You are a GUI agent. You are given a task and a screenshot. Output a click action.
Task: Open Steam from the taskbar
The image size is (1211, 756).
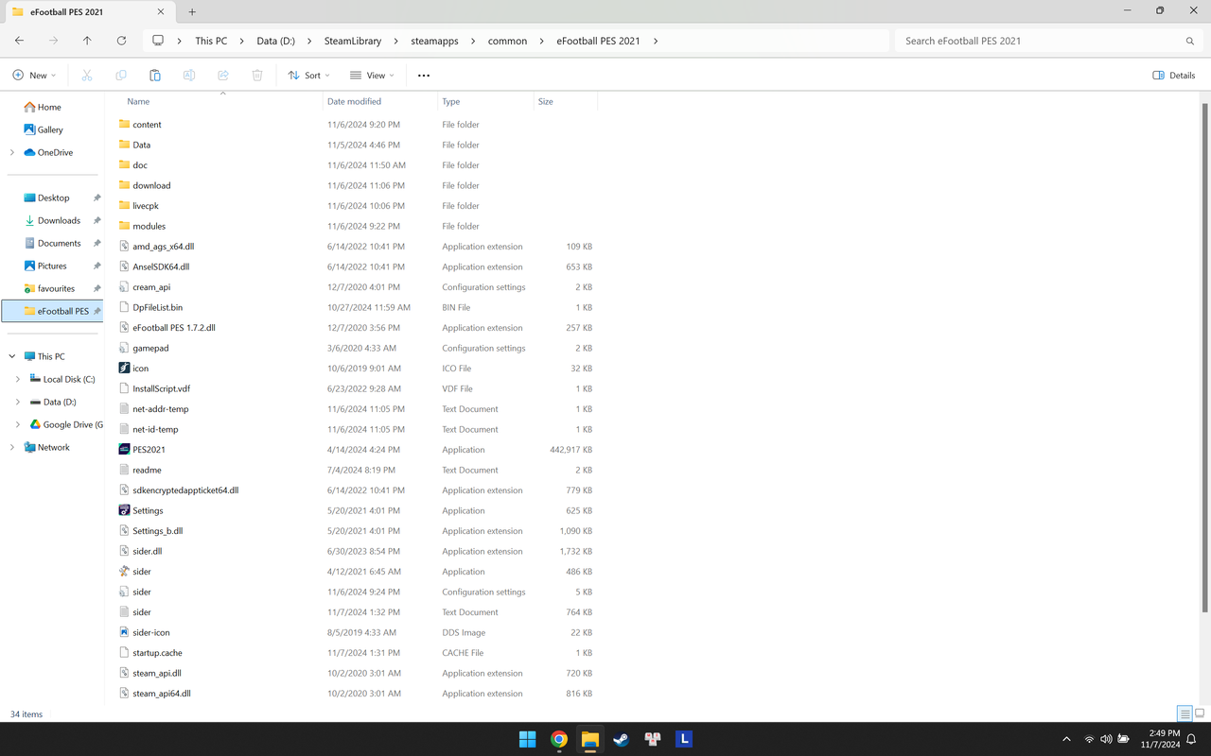(x=621, y=738)
